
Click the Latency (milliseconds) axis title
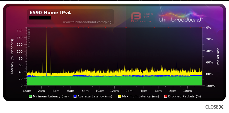click(12, 56)
